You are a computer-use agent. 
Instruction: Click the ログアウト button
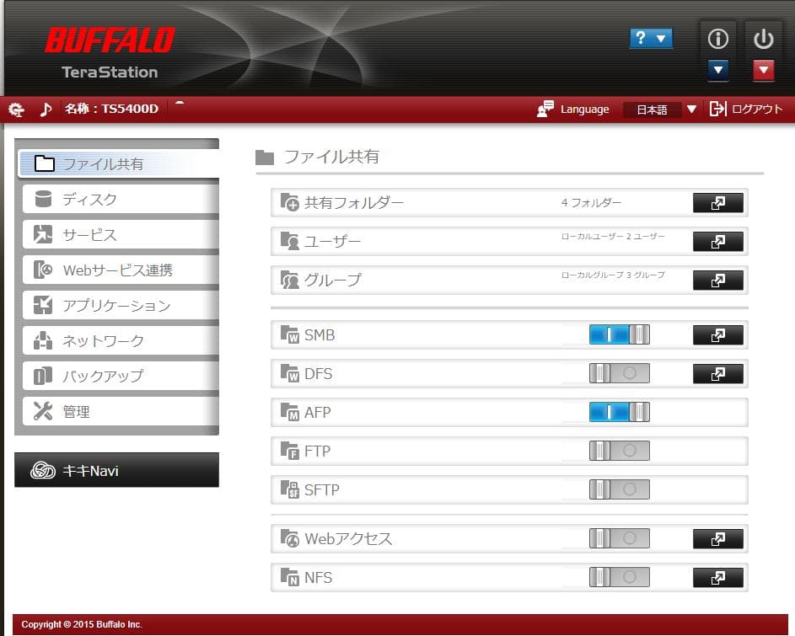[x=758, y=109]
